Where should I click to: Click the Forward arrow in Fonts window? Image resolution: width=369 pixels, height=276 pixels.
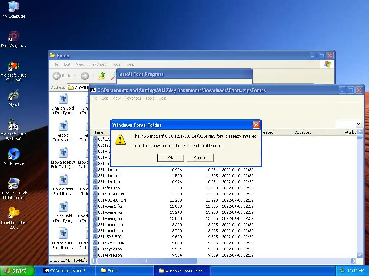[85, 76]
